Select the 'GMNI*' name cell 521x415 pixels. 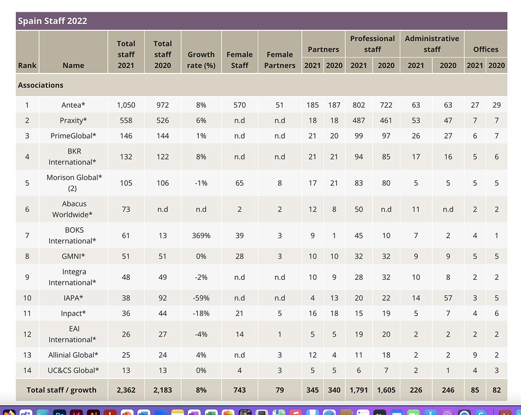point(74,256)
